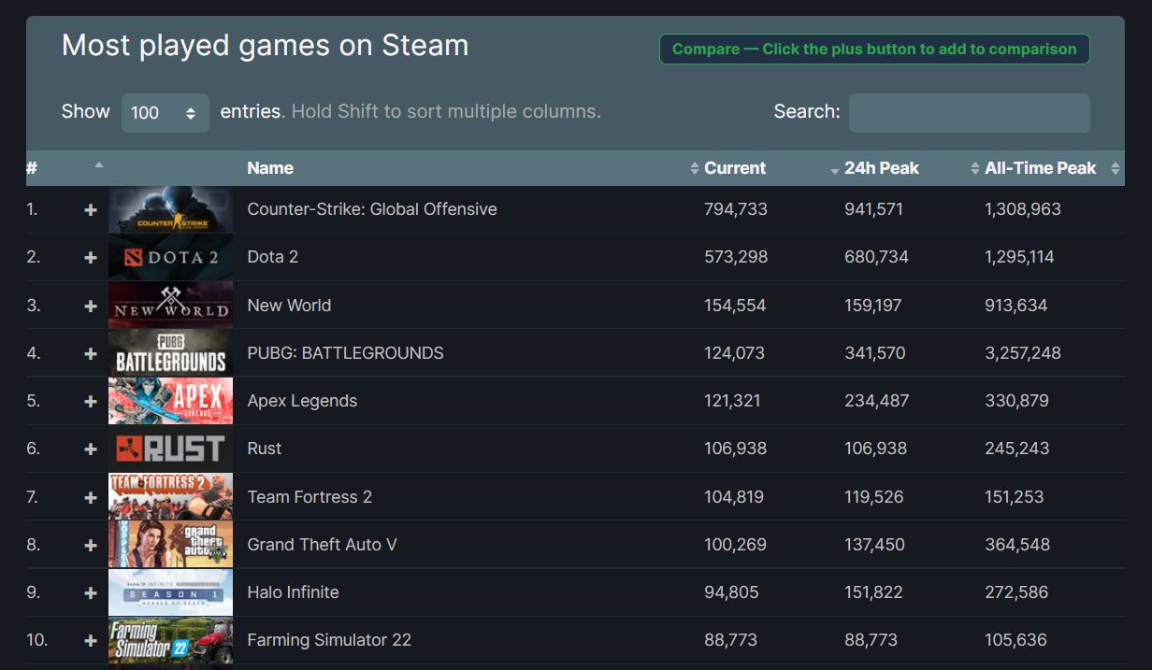Open the PUBG: BATTLEGROUNDS game link
The height and width of the screenshot is (670, 1152).
tap(345, 353)
